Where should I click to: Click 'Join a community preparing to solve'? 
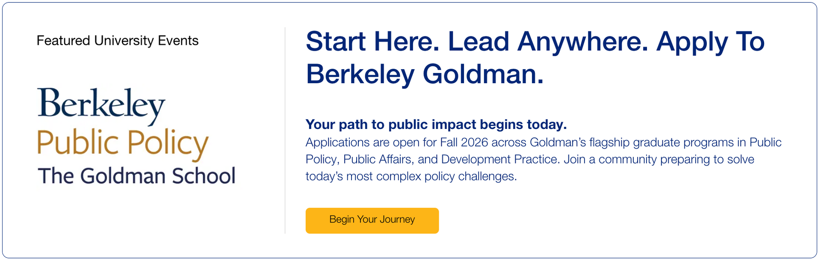659,159
